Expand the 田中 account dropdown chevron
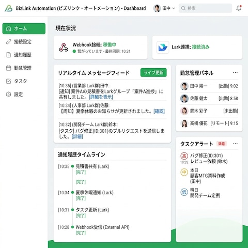 pyautogui.click(x=174, y=8)
